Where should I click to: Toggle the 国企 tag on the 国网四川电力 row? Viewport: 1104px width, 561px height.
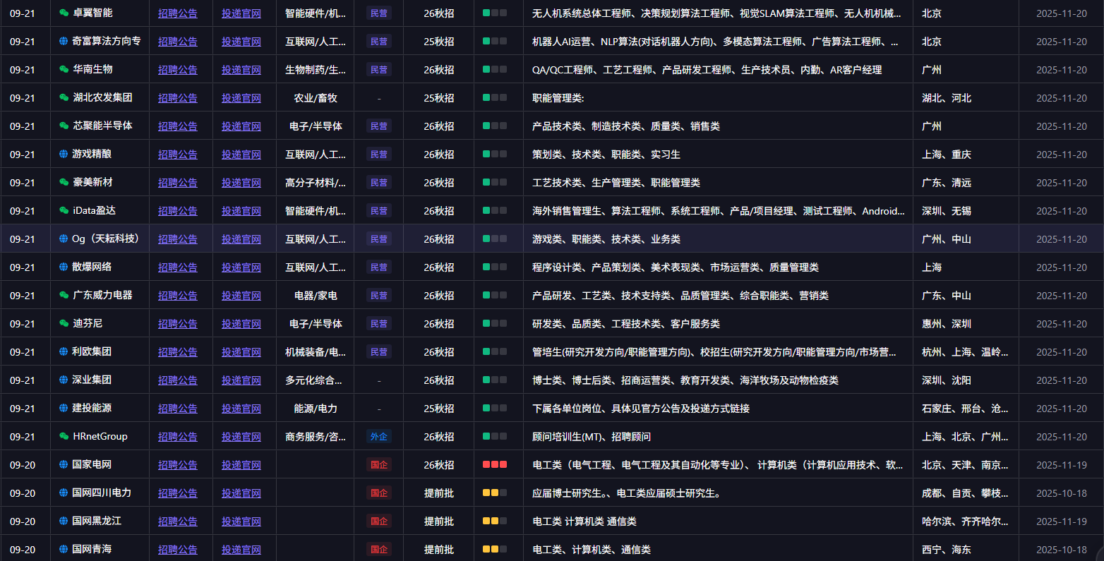(378, 493)
